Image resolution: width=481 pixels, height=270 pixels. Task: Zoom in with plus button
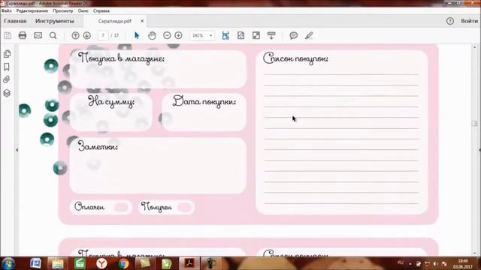(x=178, y=35)
